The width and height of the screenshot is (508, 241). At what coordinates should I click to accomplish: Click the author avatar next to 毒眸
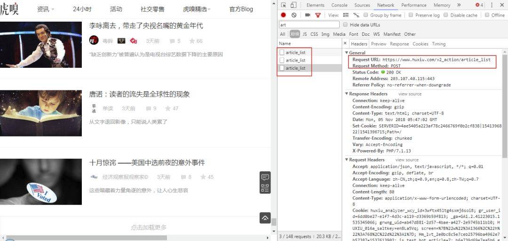[94, 40]
